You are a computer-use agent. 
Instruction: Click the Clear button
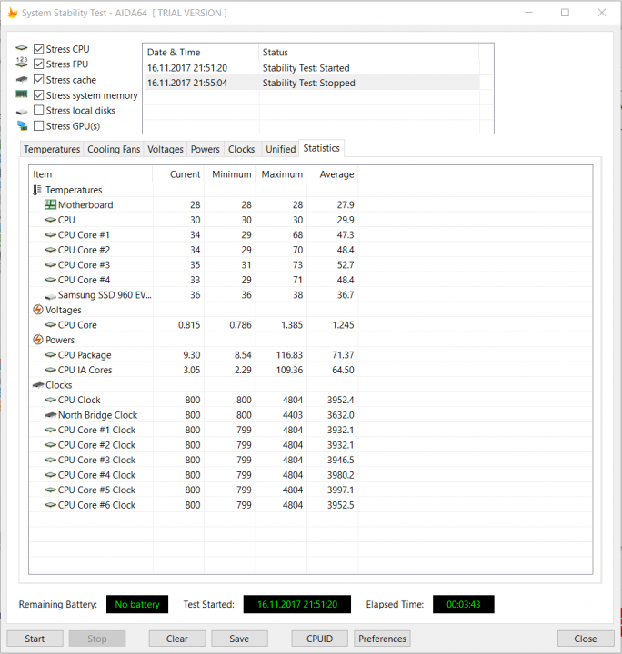tap(177, 639)
